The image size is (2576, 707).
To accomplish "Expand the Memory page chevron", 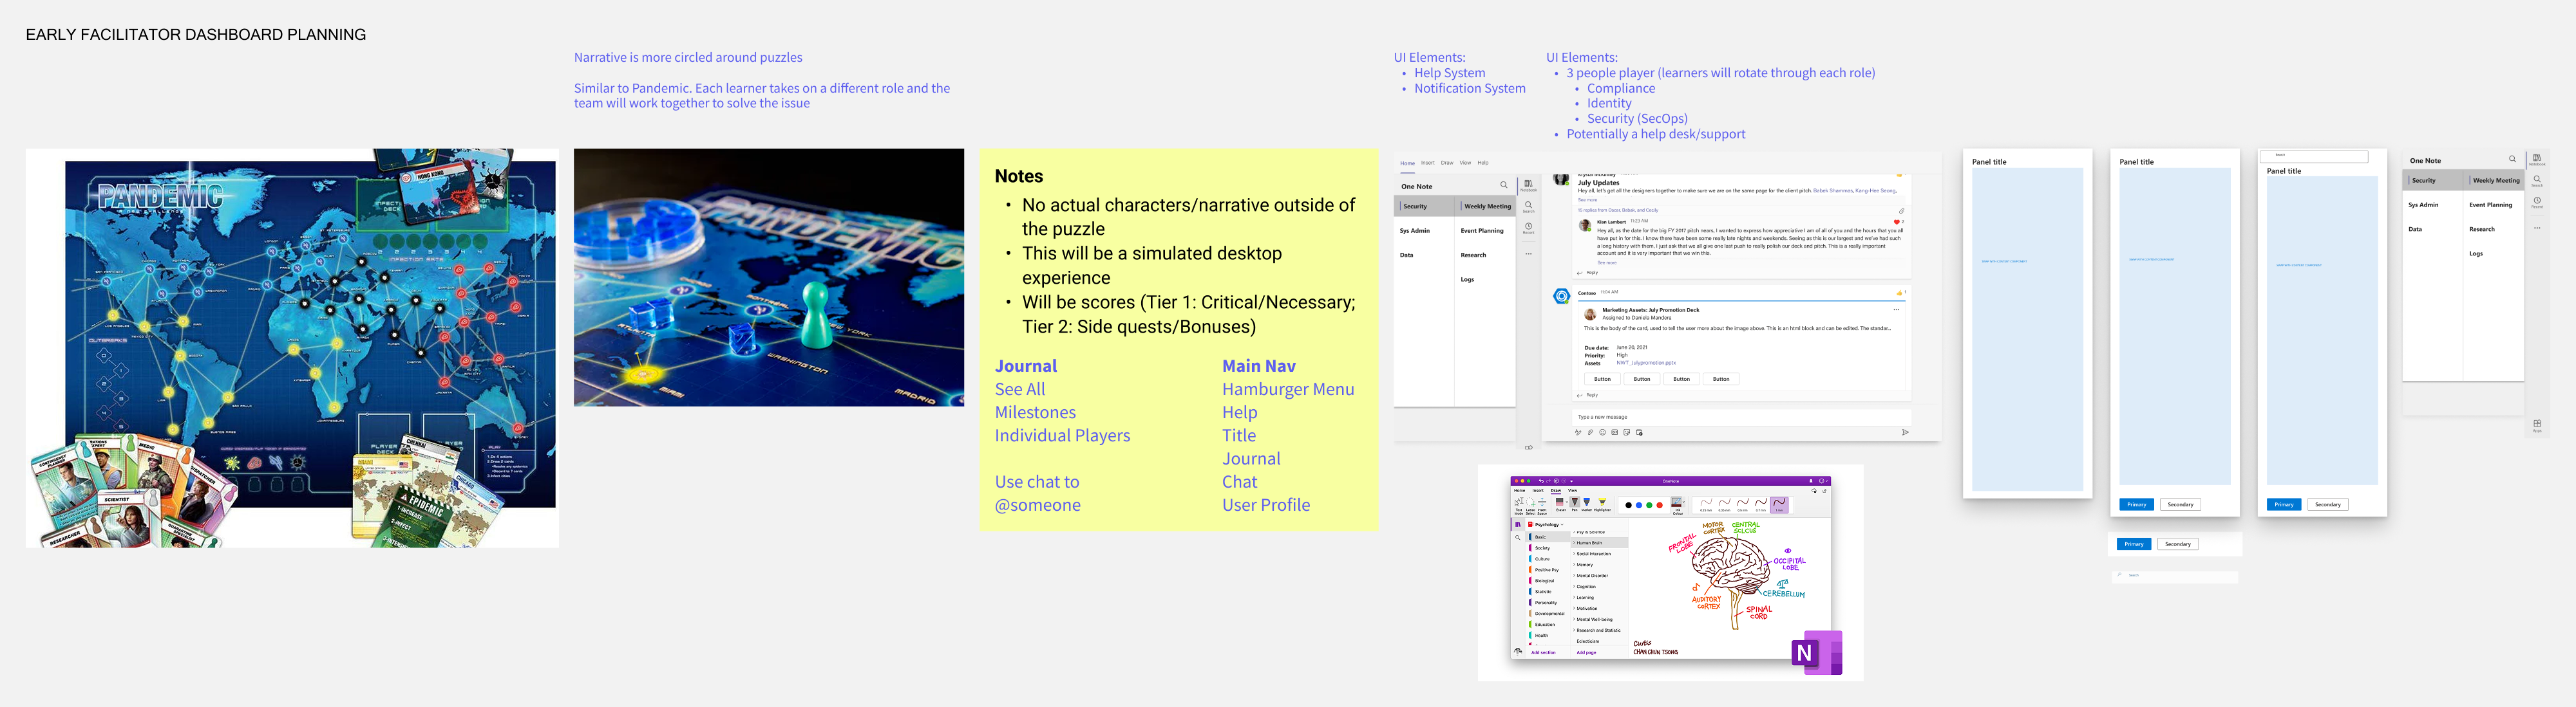I will tap(1574, 565).
